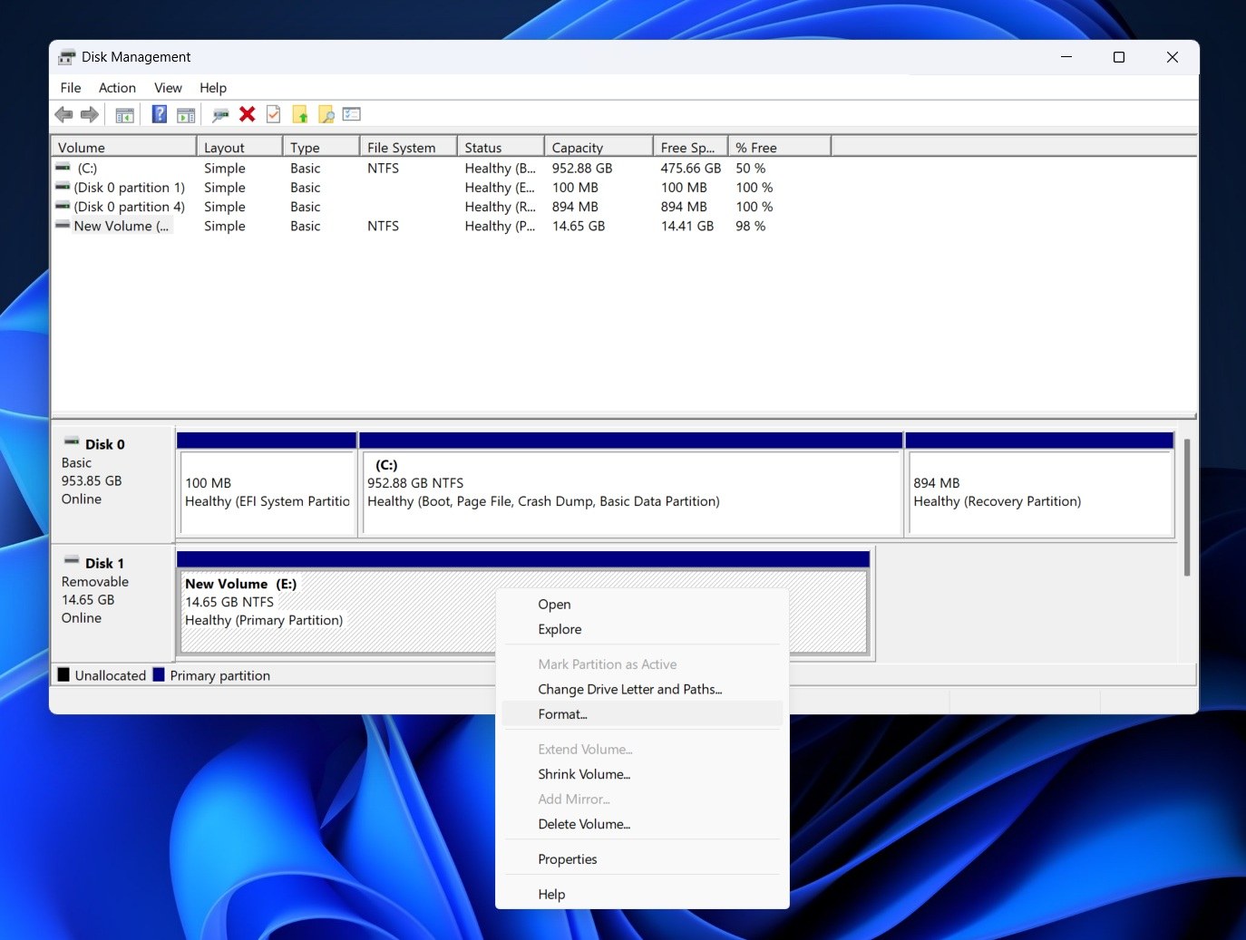Click the folder with magnifier icon
1246x940 pixels.
click(326, 114)
